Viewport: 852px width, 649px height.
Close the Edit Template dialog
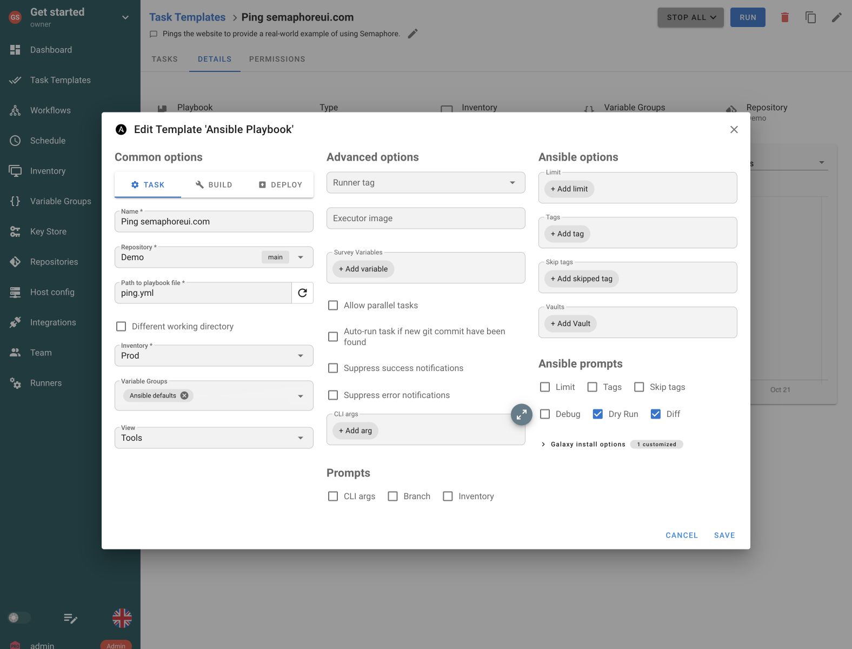click(734, 129)
